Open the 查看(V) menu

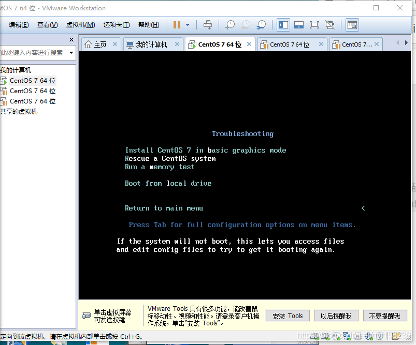(x=47, y=25)
